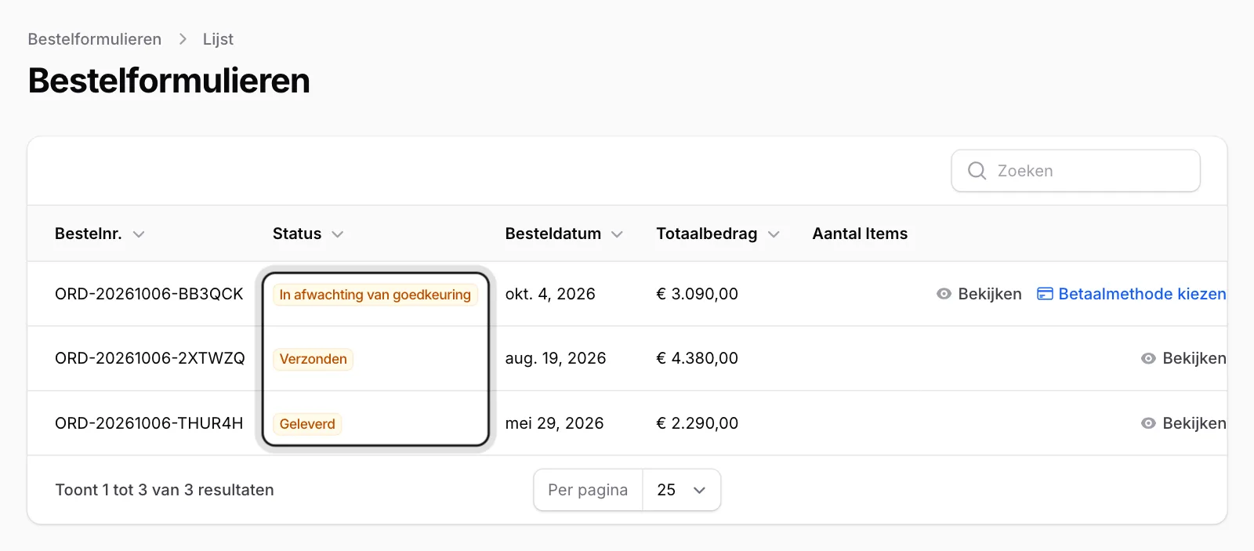The height and width of the screenshot is (551, 1254).
Task: Focus the Zoeken search field
Action: 1075,171
